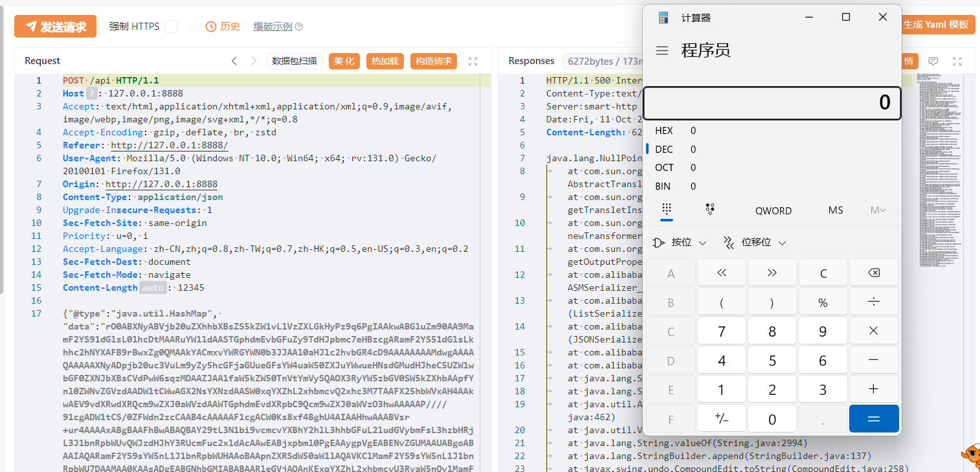Click the open parenthesis key
Viewport: 980px width, 472px height.
point(722,302)
